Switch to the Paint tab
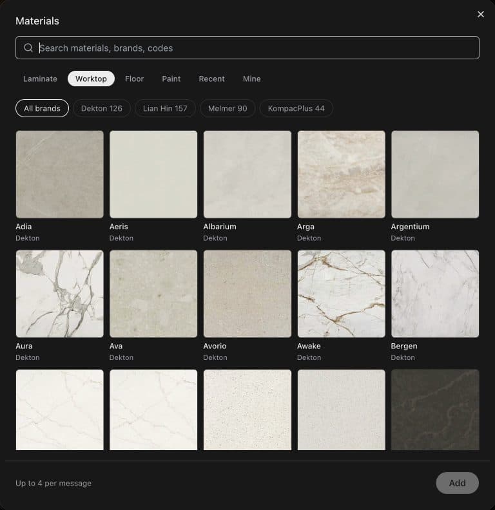This screenshot has width=495, height=510. [x=171, y=79]
